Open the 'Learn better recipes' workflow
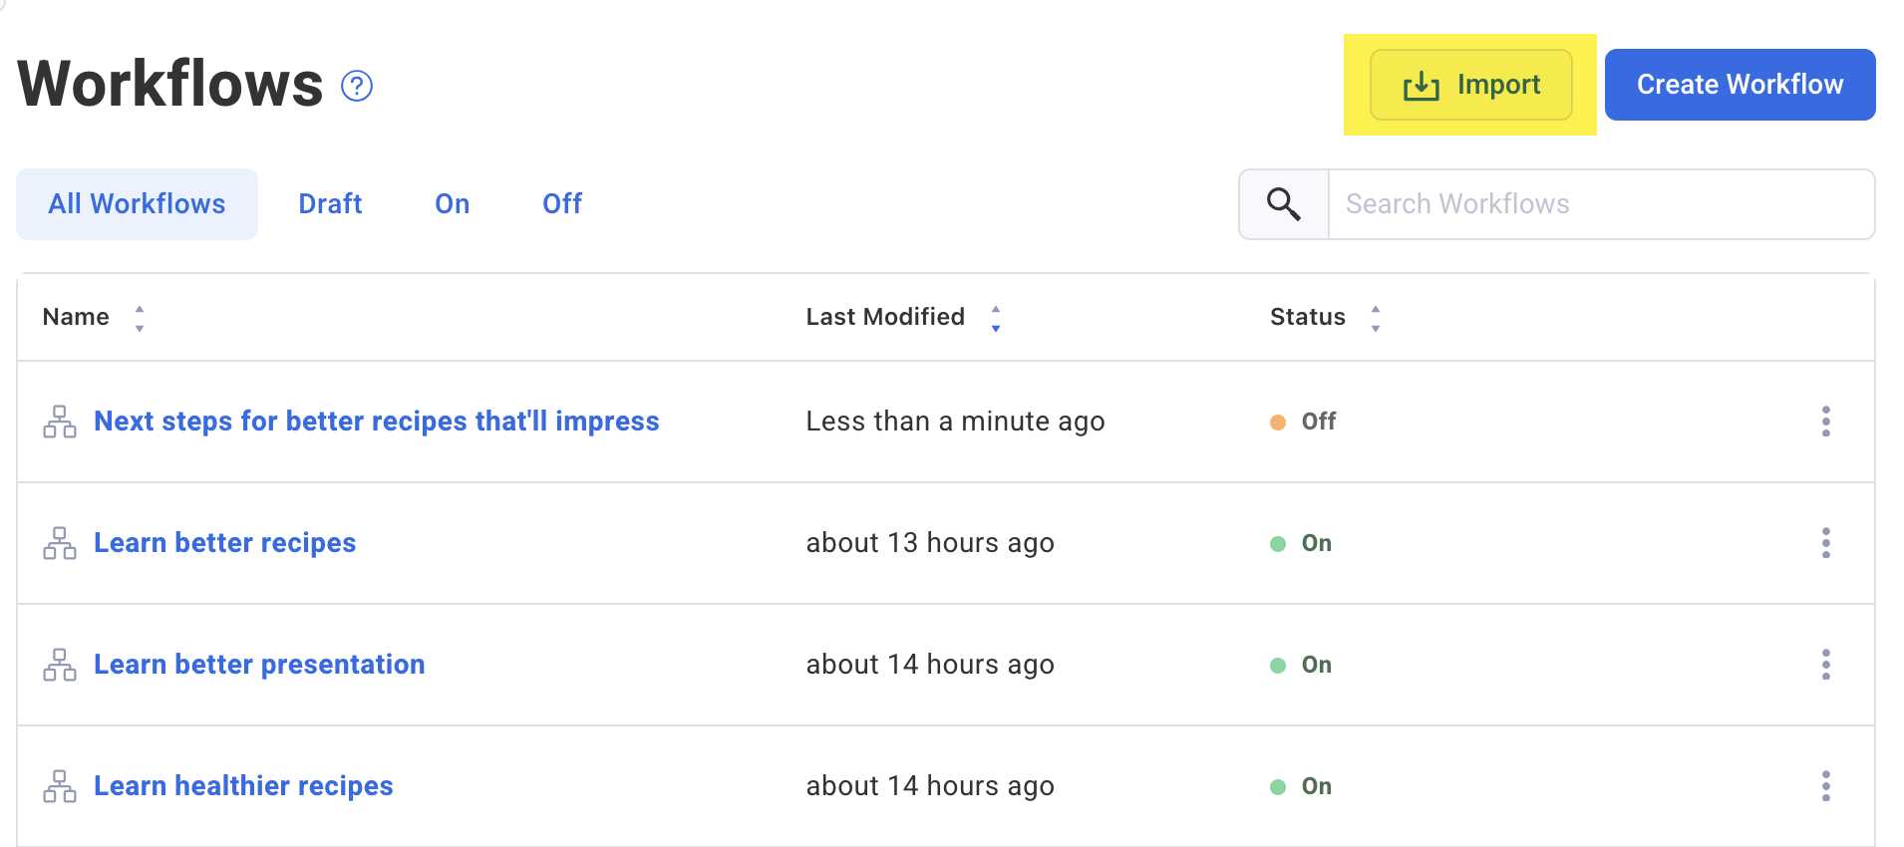The height and width of the screenshot is (847, 1904). pos(225,543)
